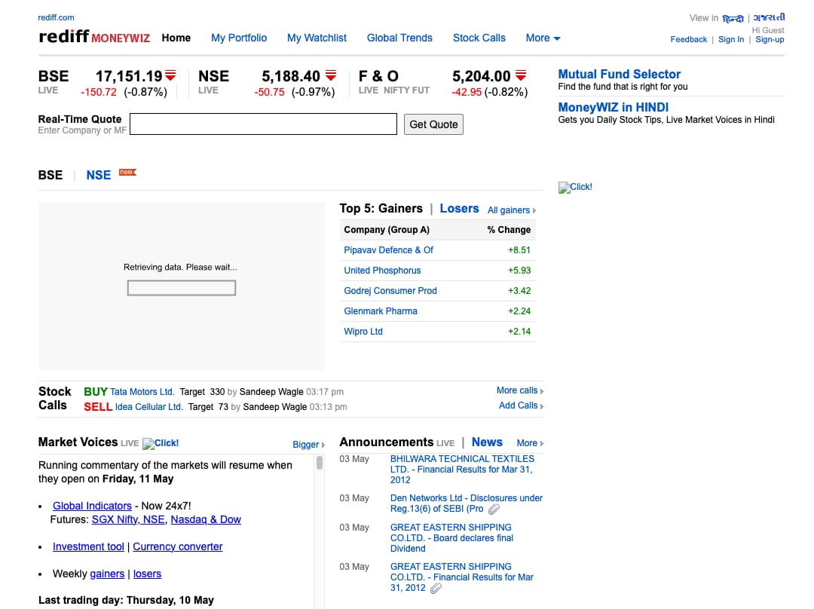Open the Investment tool link
Image resolution: width=814 pixels, height=609 pixels.
88,546
